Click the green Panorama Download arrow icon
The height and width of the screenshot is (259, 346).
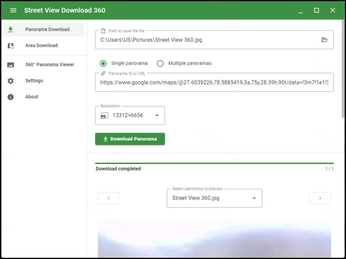pyautogui.click(x=10, y=30)
